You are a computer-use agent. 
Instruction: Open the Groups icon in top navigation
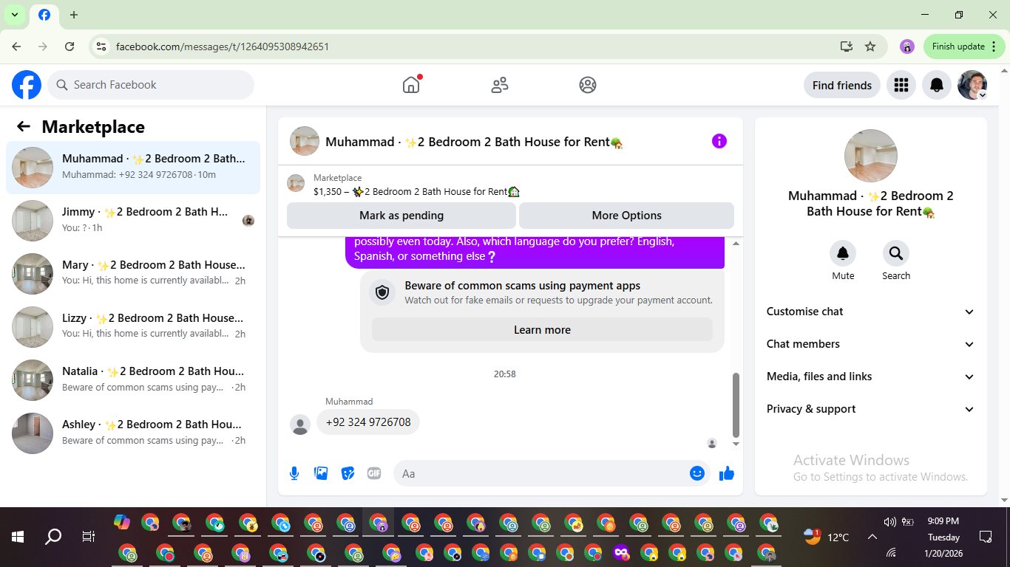pyautogui.click(x=588, y=85)
